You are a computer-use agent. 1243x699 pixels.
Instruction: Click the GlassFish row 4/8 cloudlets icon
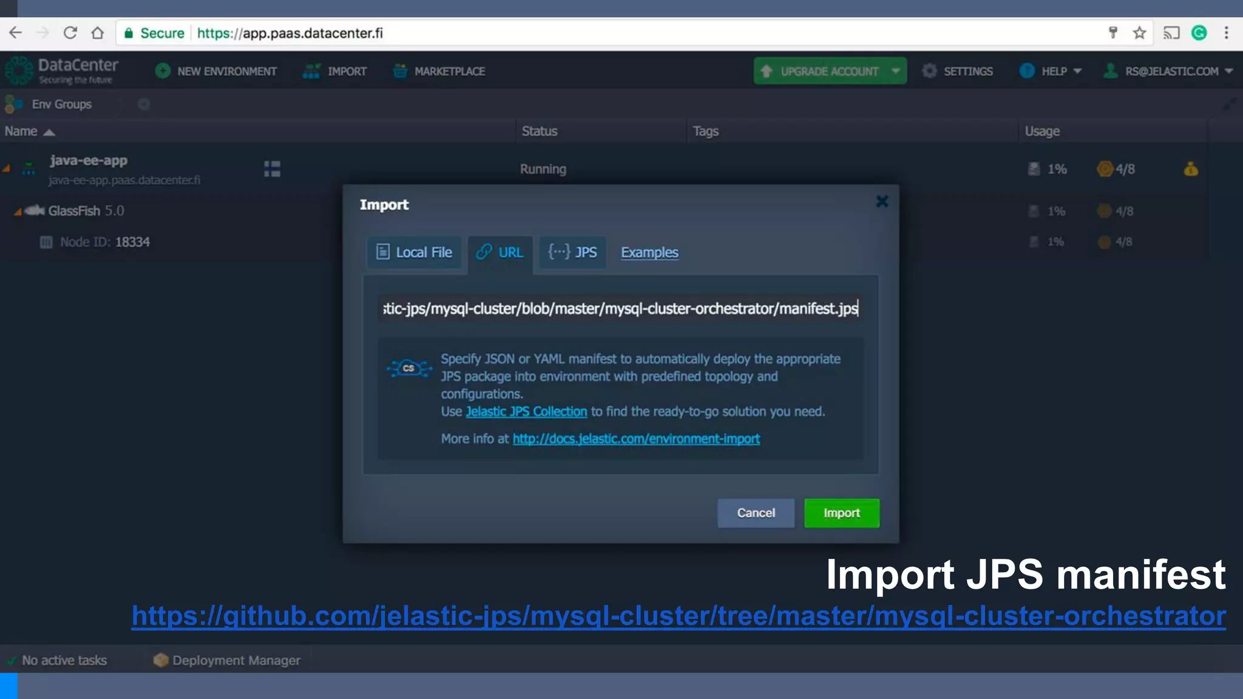1104,211
